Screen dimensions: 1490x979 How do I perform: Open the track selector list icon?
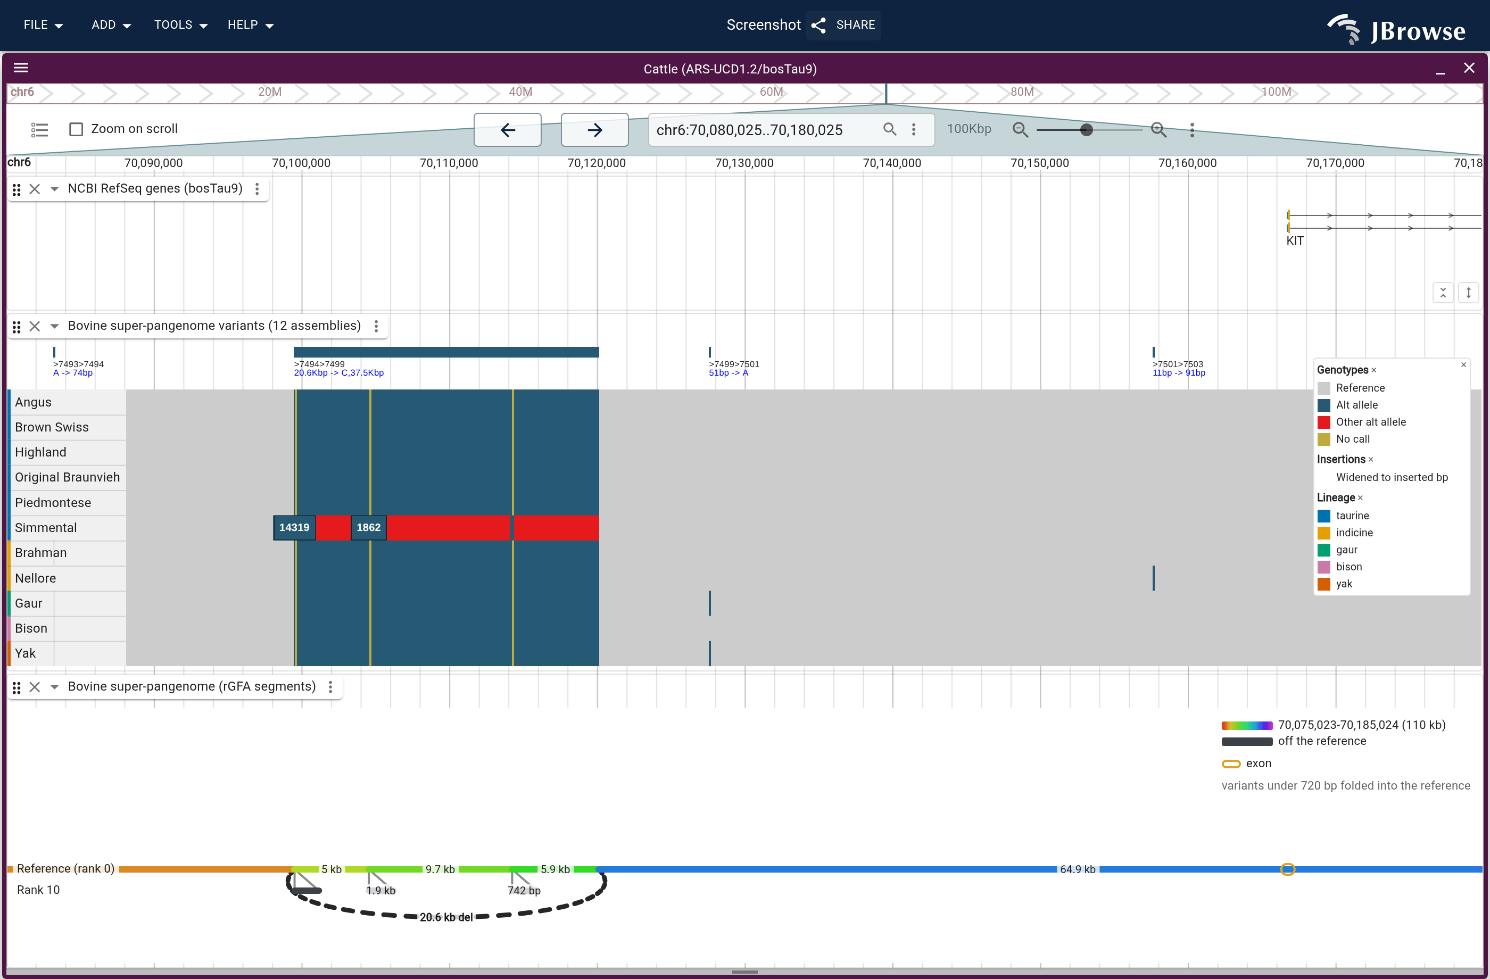pos(39,130)
